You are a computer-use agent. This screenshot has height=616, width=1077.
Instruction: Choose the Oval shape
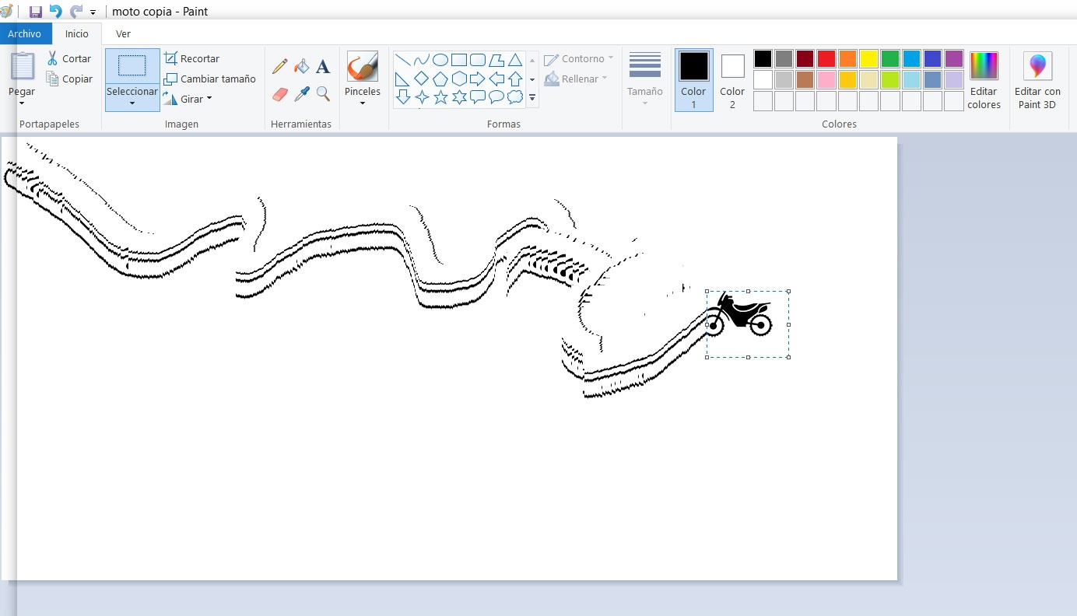[x=440, y=60]
